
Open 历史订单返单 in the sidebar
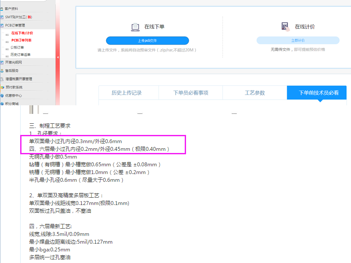tap(20, 55)
